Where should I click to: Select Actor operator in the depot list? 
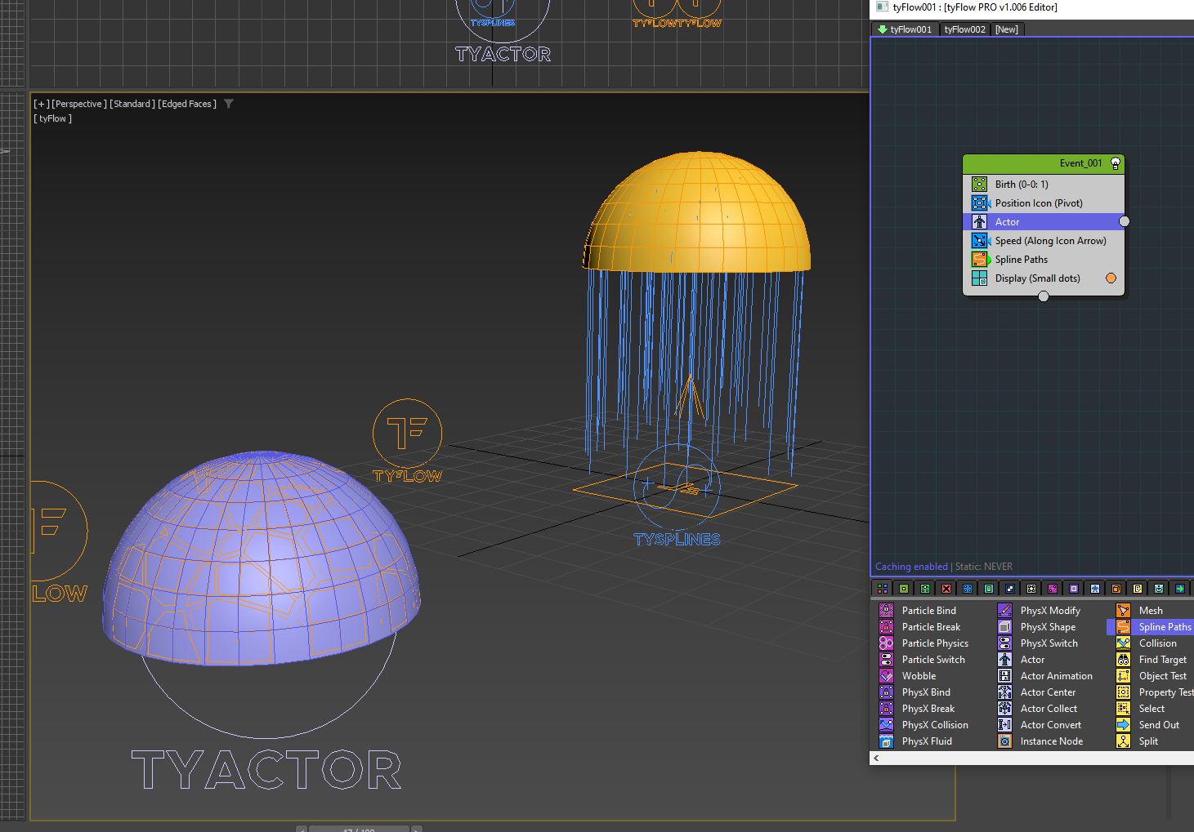click(x=1021, y=660)
